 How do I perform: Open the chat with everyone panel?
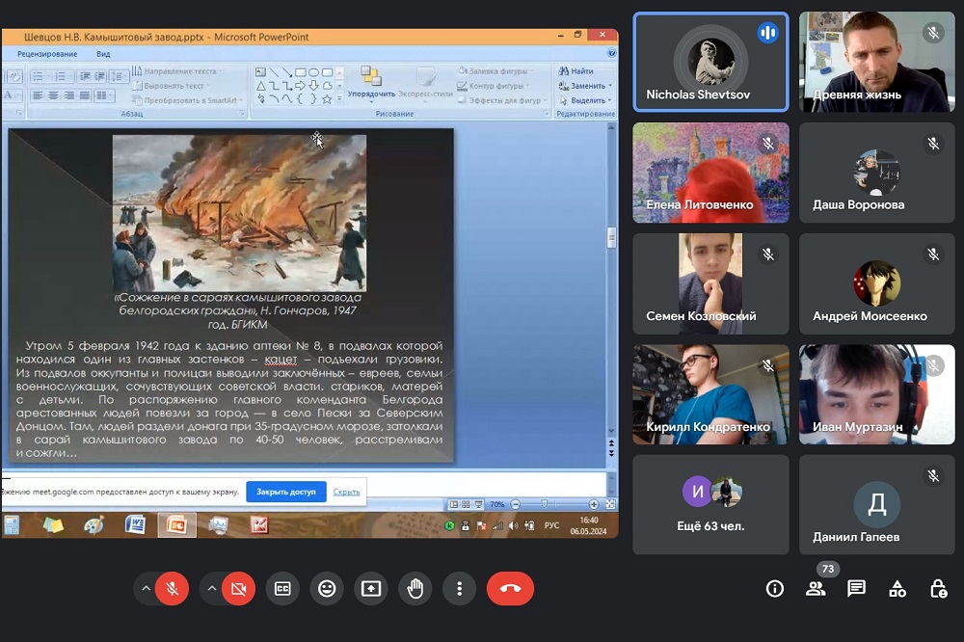click(856, 588)
